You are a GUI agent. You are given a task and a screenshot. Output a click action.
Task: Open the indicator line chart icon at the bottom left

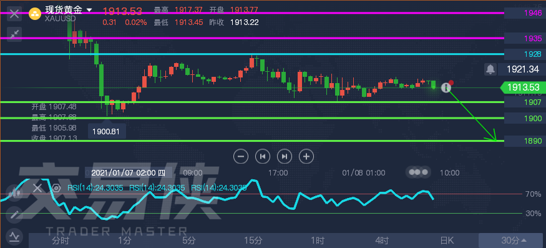(x=14, y=237)
